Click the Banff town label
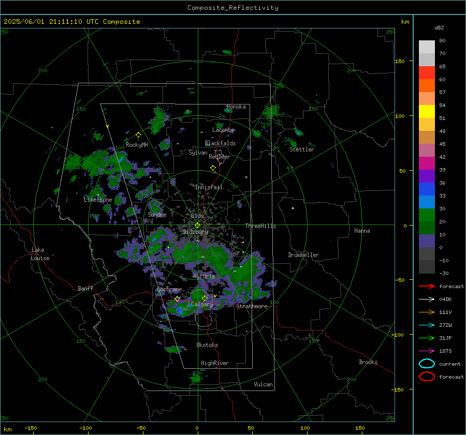Image resolution: width=466 pixels, height=435 pixels. (x=85, y=288)
